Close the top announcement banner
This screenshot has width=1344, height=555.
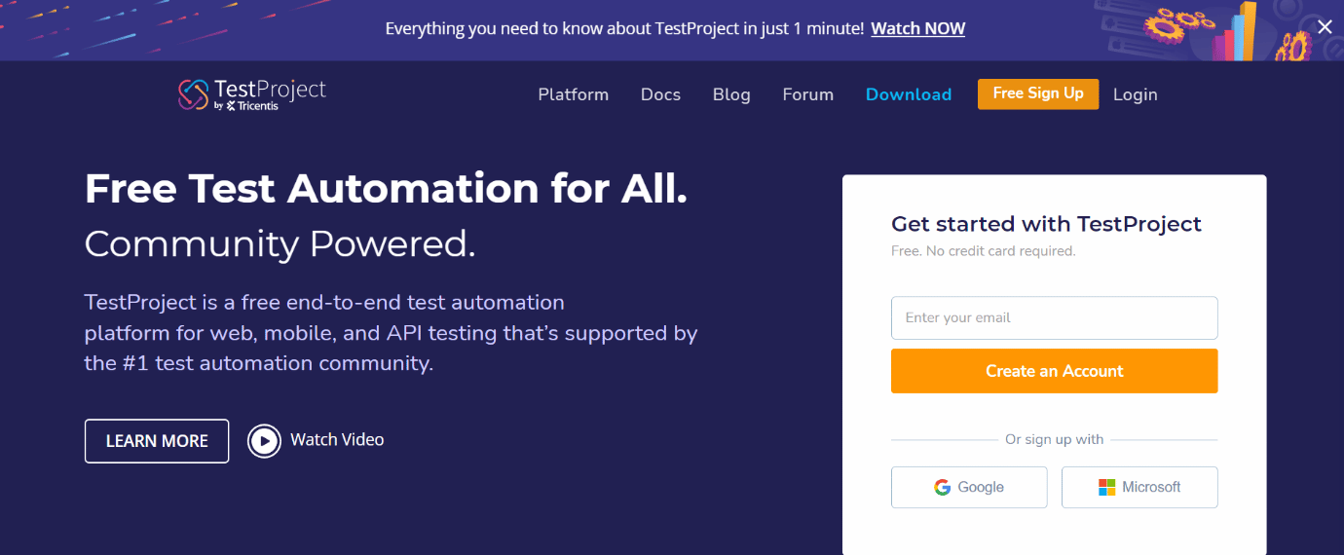[x=1325, y=27]
